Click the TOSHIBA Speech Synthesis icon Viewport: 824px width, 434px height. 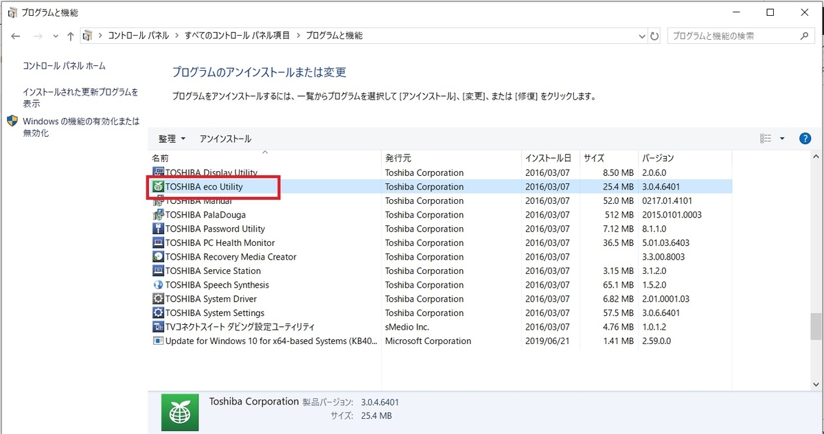tap(158, 285)
